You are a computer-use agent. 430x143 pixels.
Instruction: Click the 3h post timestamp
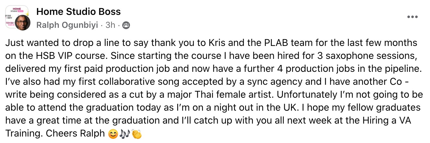coord(110,25)
